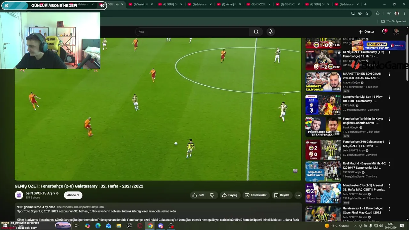Open Task View on the taskbar

[x=77, y=226]
